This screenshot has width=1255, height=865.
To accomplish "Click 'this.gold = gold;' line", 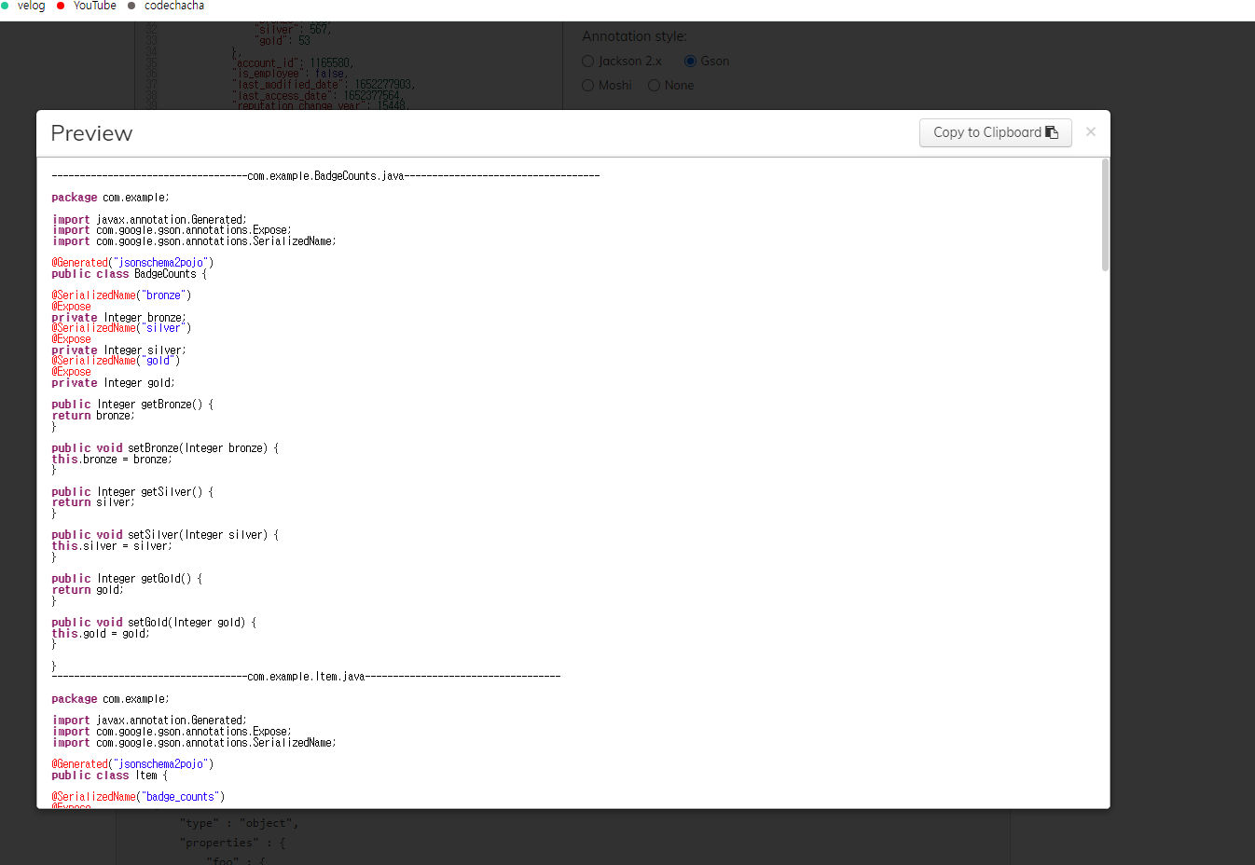I will click(101, 634).
